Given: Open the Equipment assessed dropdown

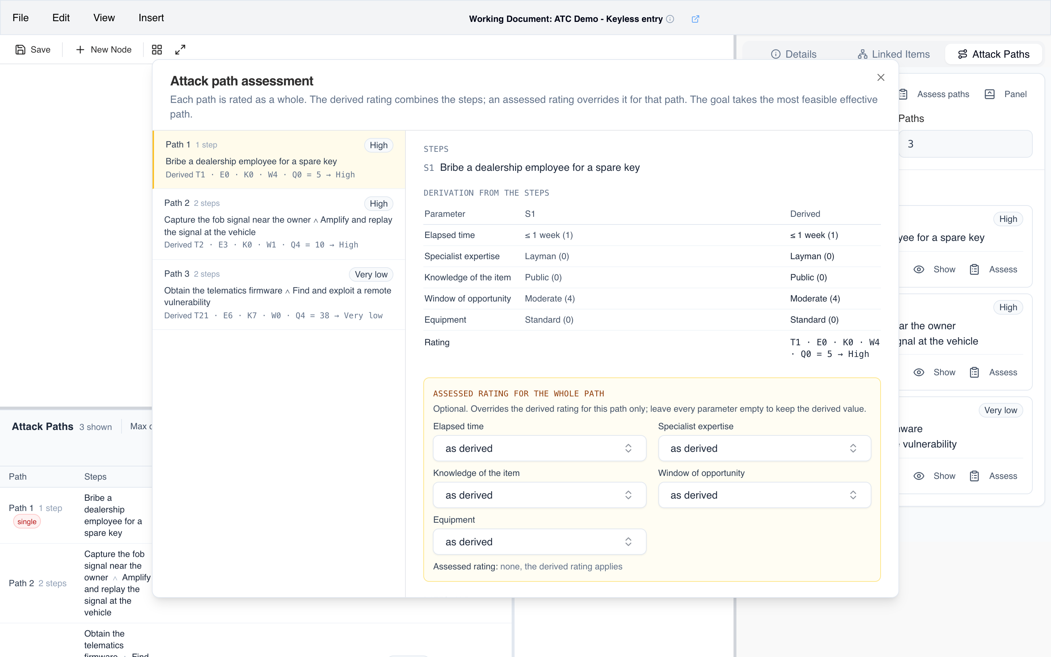Looking at the screenshot, I should 539,541.
